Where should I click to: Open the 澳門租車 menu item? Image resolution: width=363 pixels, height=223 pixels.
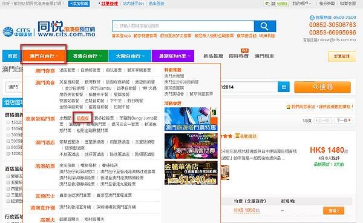[264, 56]
